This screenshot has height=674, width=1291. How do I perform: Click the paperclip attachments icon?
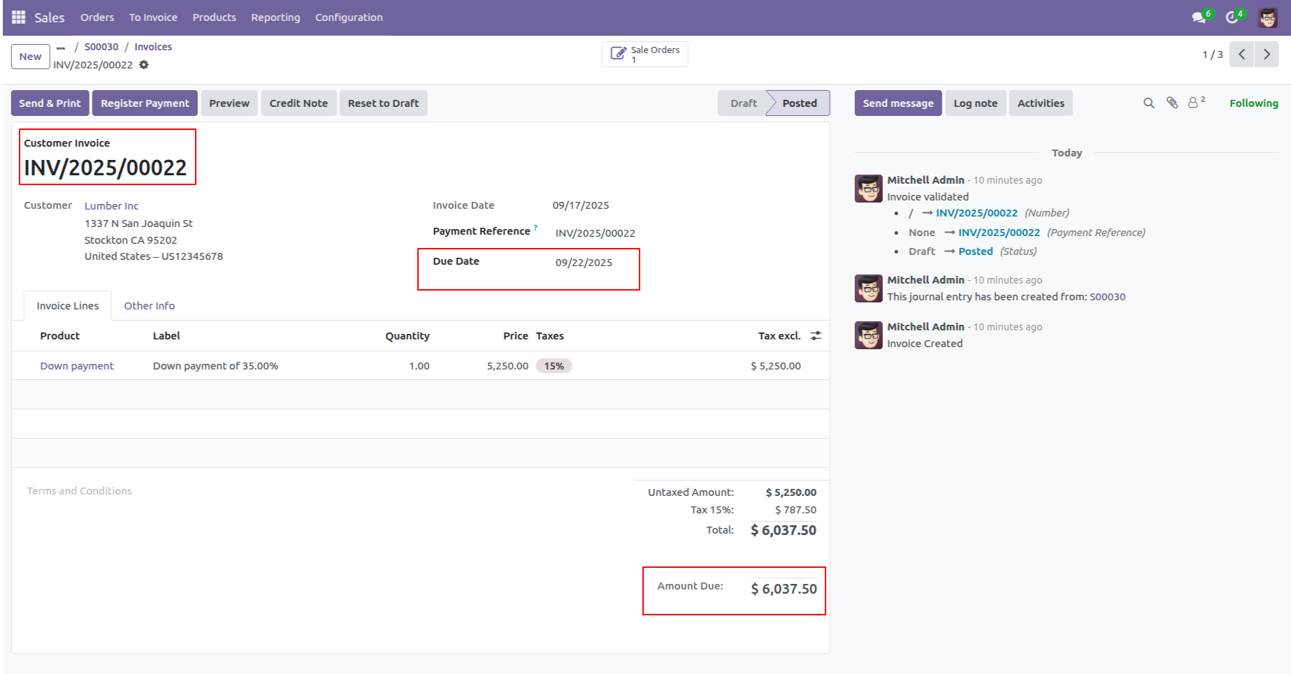click(x=1172, y=103)
